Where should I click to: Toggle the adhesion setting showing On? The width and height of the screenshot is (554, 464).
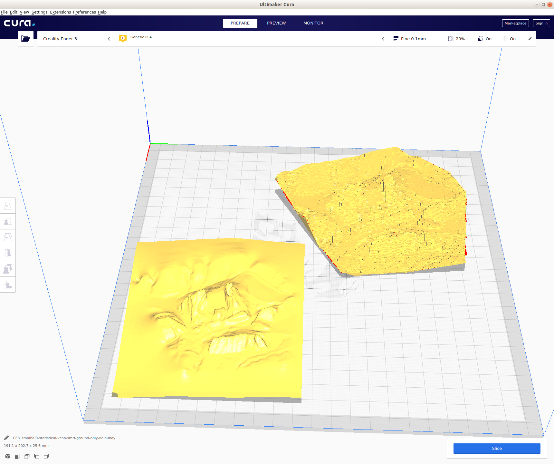click(x=509, y=39)
